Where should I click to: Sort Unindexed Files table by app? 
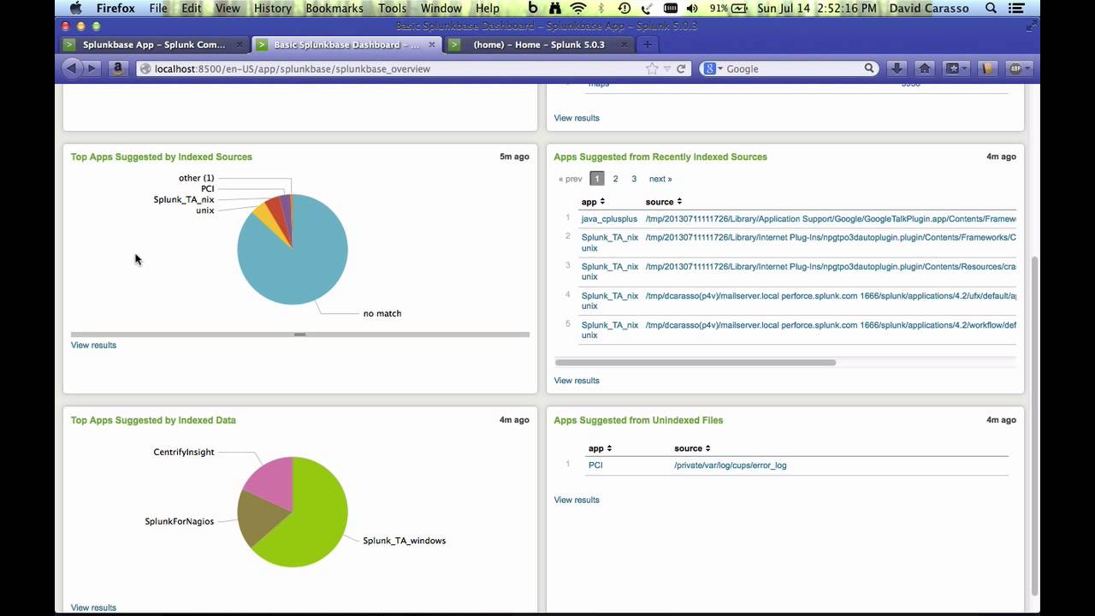tap(600, 448)
